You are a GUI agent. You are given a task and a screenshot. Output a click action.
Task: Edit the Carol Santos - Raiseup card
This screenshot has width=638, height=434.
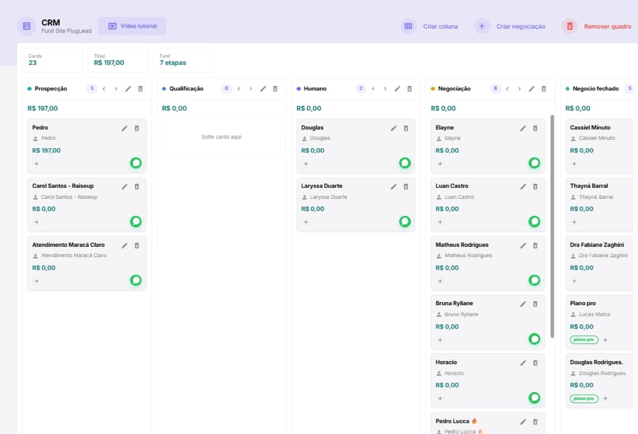click(124, 187)
